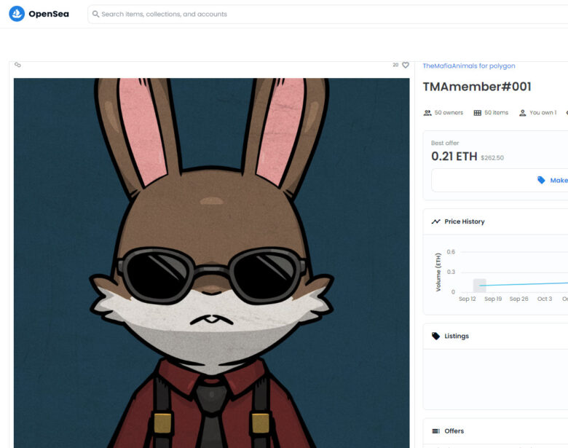Viewport: 568px width, 448px height.
Task: Click the Polygon chain link icon
Action: coord(18,65)
